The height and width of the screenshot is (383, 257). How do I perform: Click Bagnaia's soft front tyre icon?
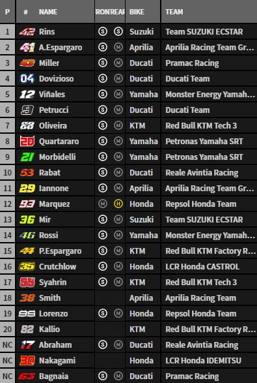103,376
